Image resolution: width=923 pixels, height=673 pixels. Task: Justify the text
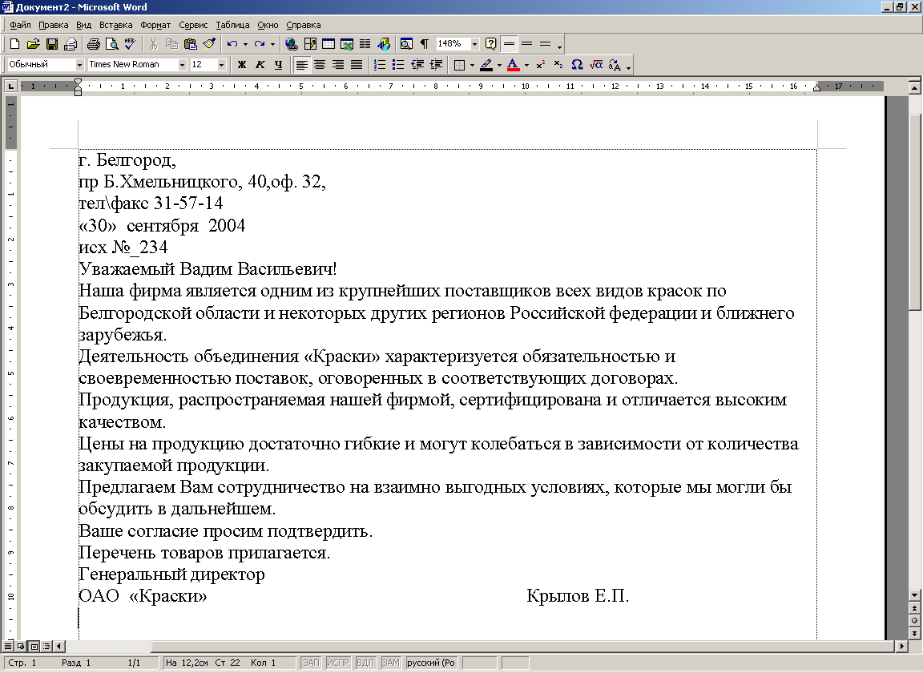pos(357,65)
